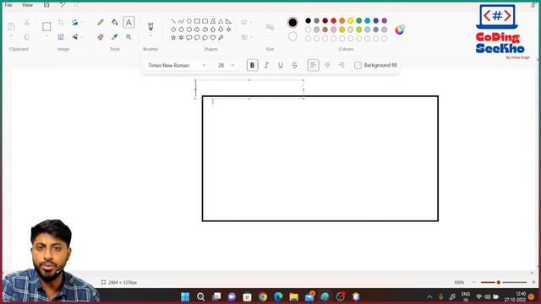Pick the green colour swatch
Screen dimensions: 541x304
(358, 20)
